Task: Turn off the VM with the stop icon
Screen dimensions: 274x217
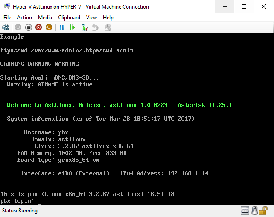Action: pos(29,27)
